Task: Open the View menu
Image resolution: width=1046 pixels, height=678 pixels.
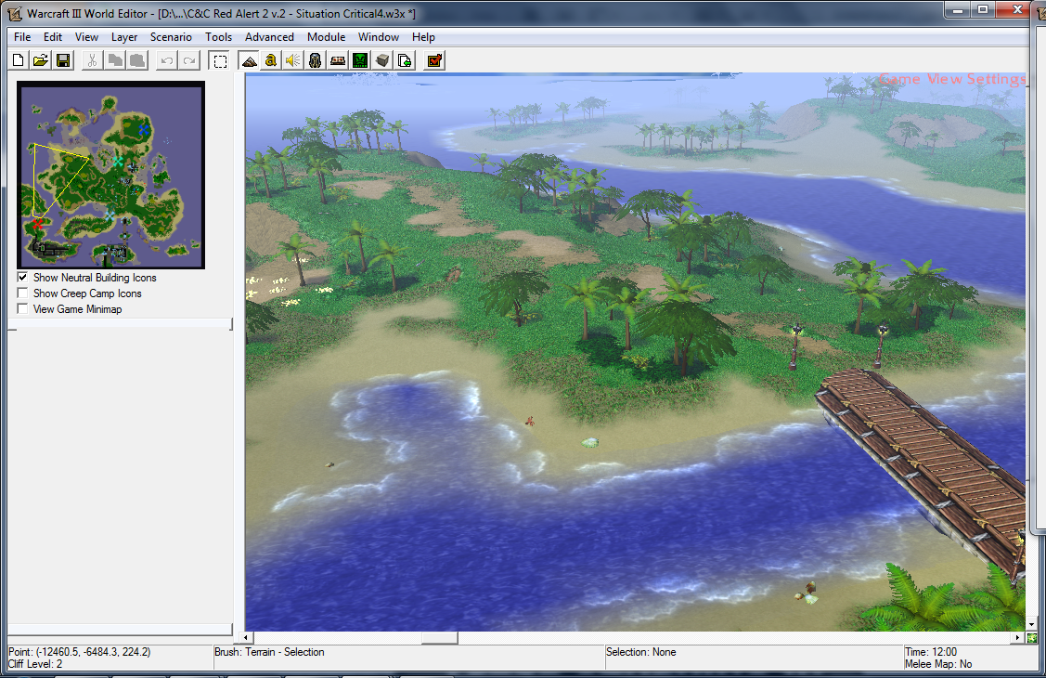Action: tap(86, 37)
